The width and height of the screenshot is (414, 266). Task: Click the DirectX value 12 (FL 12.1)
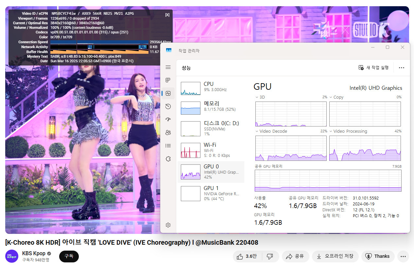pyautogui.click(x=364, y=210)
